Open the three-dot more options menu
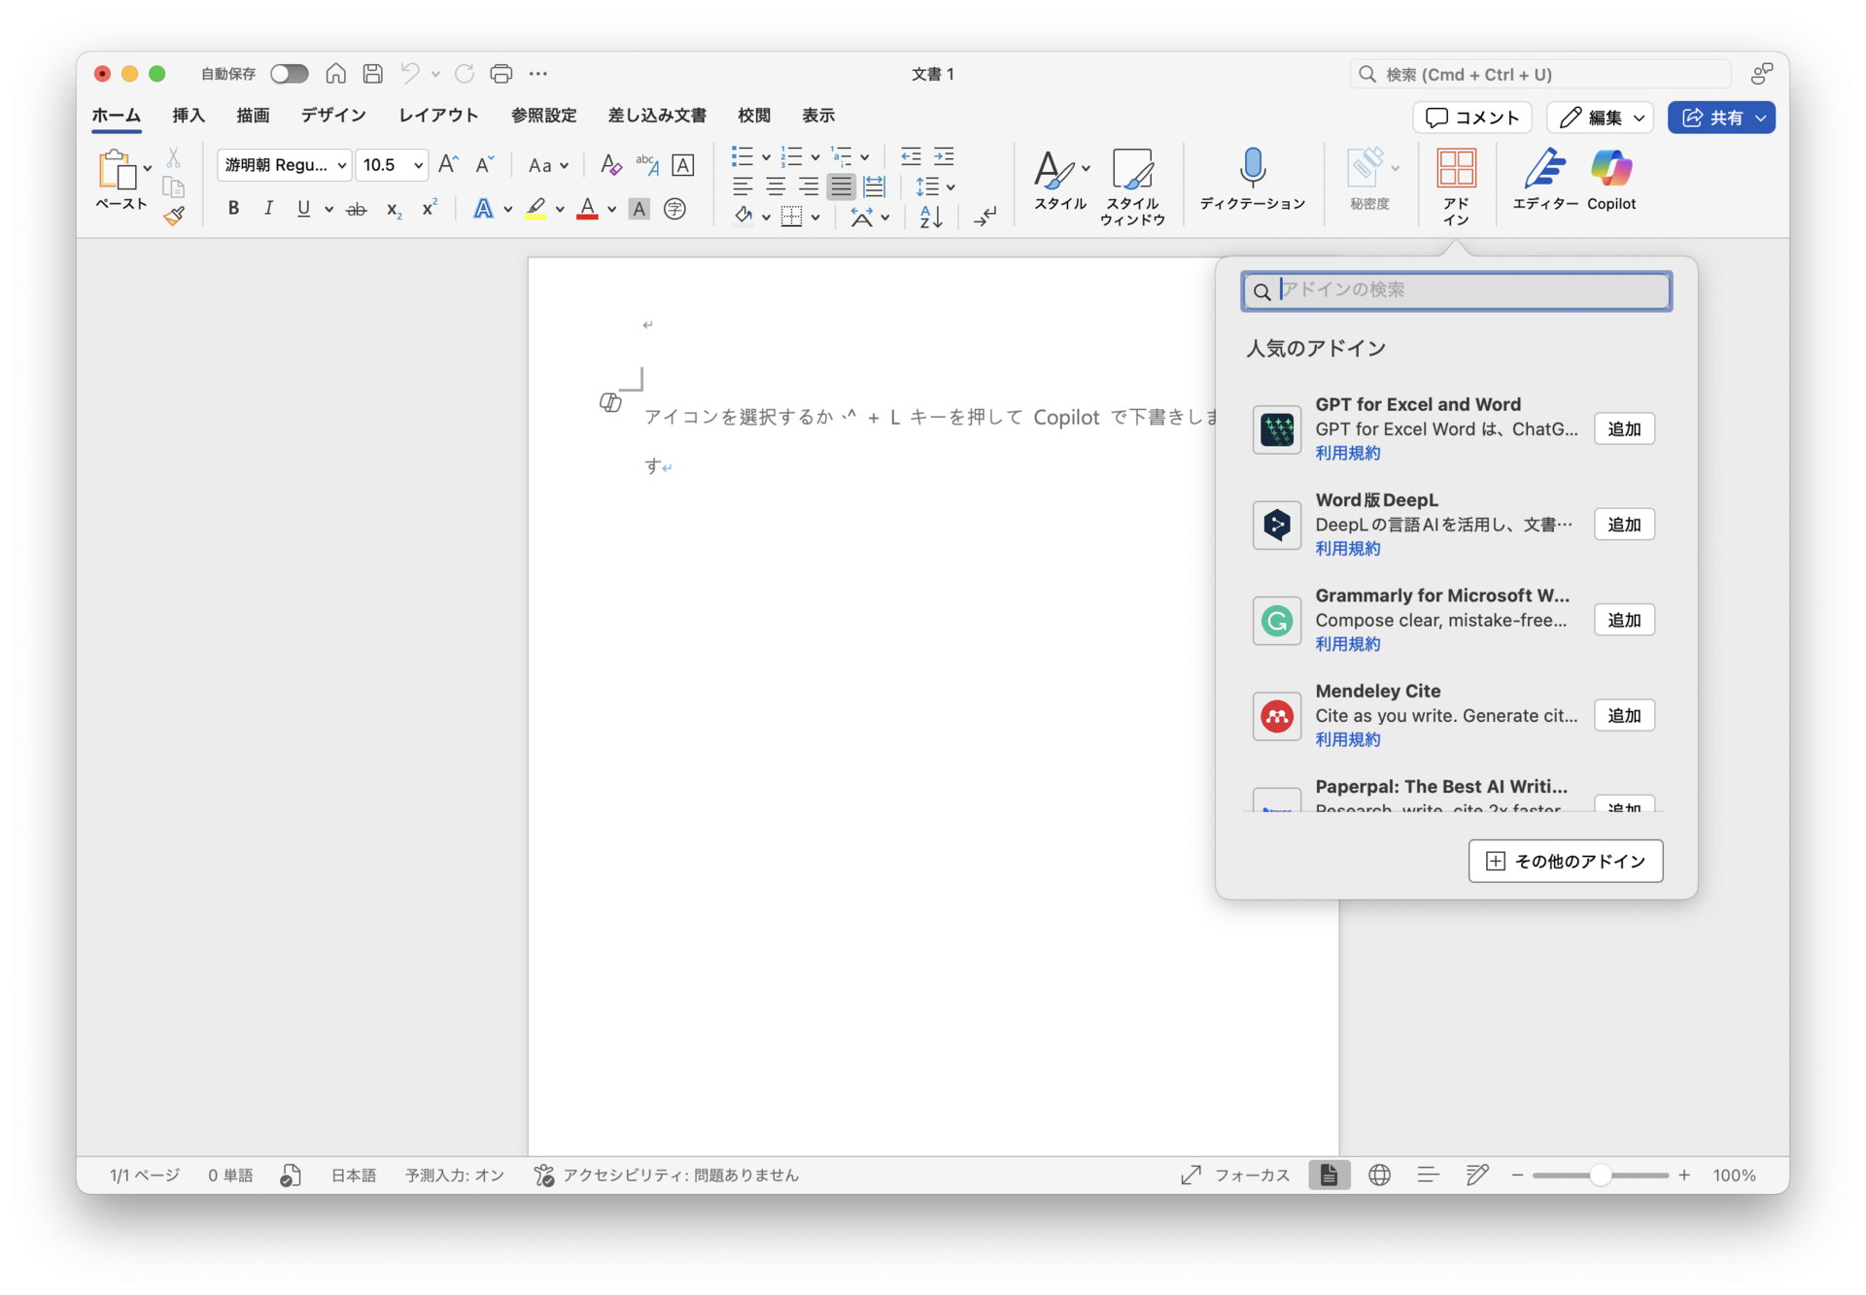 click(x=538, y=74)
